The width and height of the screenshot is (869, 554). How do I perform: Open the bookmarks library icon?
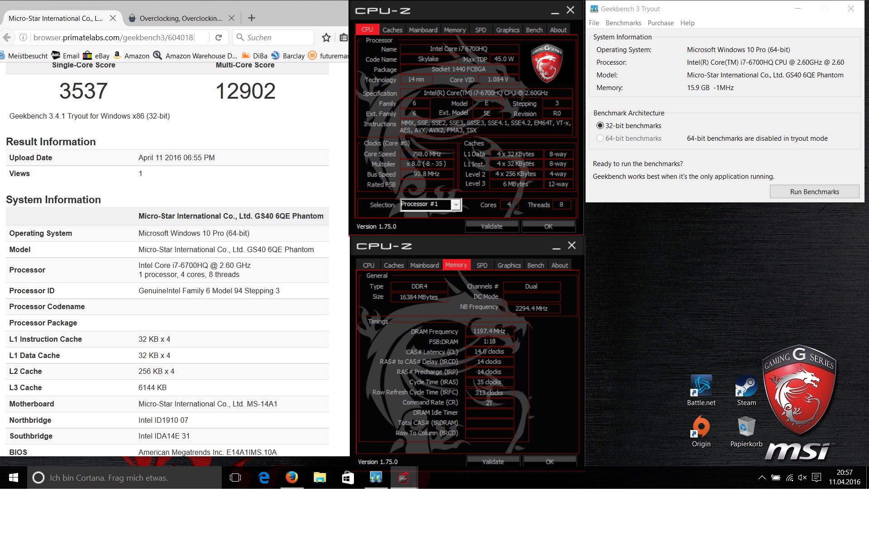pyautogui.click(x=344, y=38)
